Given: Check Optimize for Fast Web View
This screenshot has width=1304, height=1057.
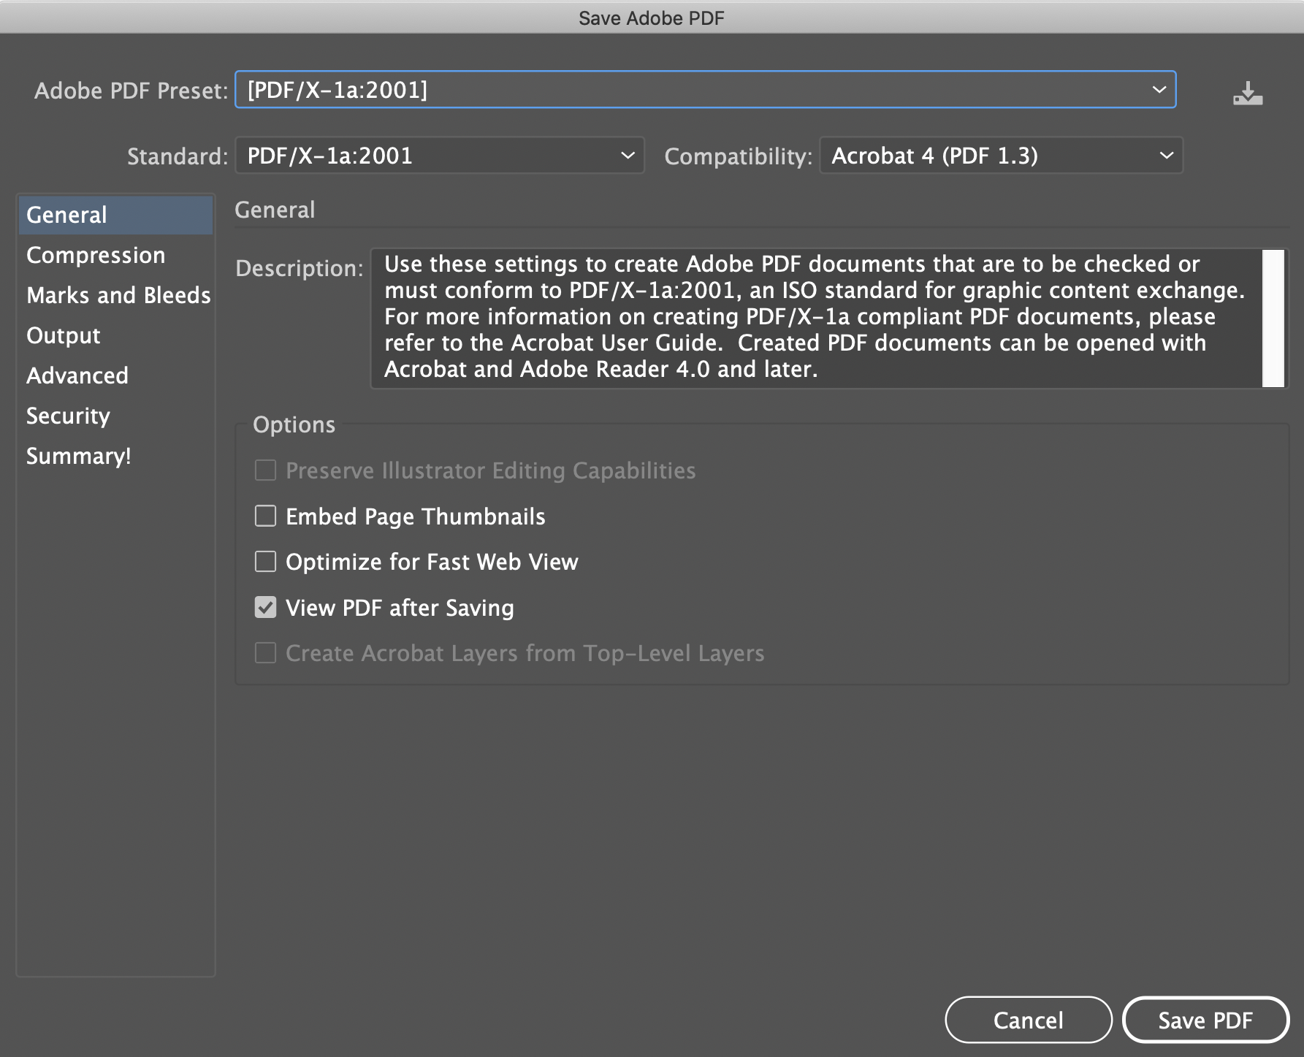Looking at the screenshot, I should [265, 562].
